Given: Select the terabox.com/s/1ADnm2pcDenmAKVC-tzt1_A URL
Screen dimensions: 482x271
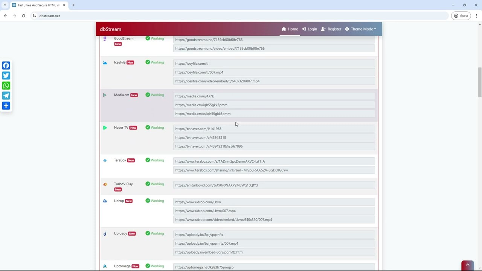Looking at the screenshot, I should pos(274,161).
